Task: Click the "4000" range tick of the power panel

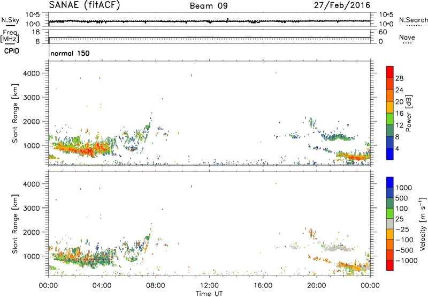Action: 31,73
